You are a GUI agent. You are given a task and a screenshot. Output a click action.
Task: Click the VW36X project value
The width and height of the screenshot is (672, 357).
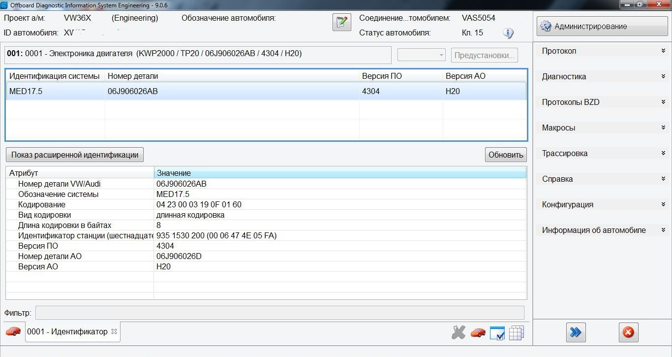(77, 18)
